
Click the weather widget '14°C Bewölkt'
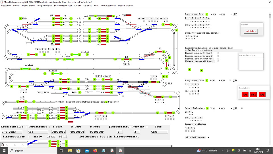coord(207,151)
